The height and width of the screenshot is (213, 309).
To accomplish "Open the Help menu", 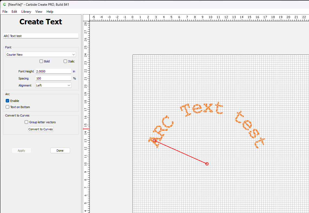I will click(x=50, y=12).
